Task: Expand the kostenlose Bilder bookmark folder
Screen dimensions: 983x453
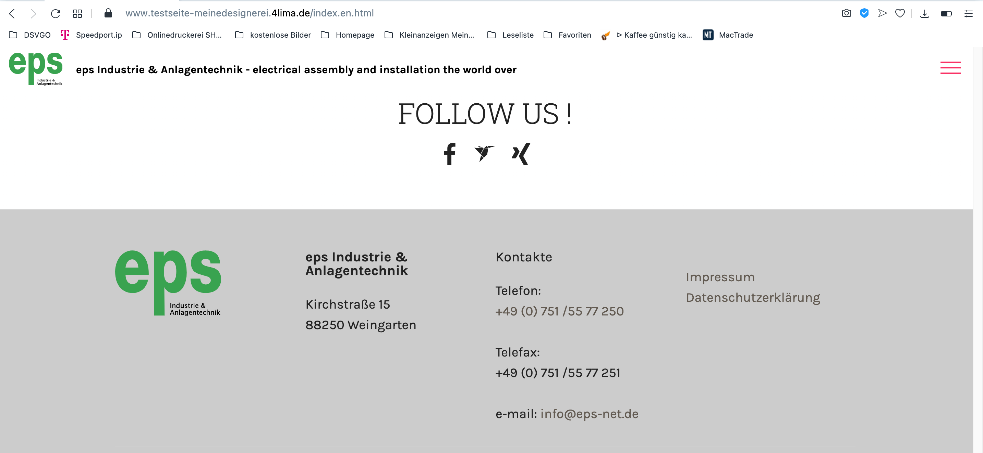Action: pos(273,35)
